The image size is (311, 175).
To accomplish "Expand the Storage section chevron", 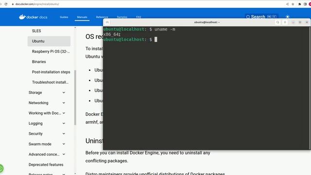I will tap(64, 92).
